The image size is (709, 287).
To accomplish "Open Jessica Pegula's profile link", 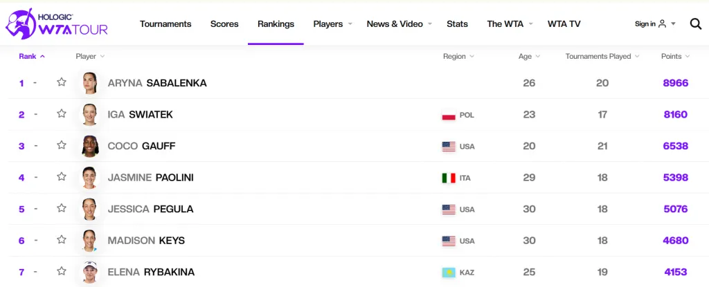I will (150, 210).
